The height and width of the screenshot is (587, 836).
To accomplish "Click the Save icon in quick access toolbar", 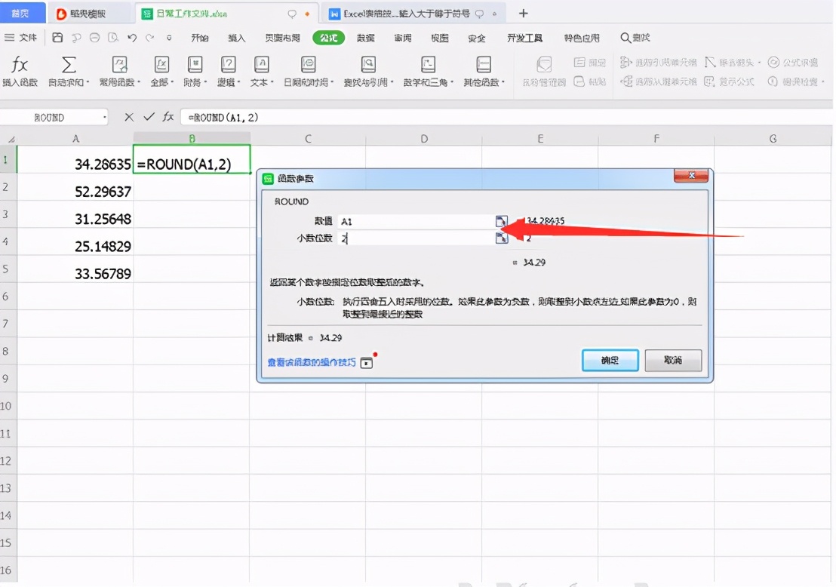I will 57,37.
